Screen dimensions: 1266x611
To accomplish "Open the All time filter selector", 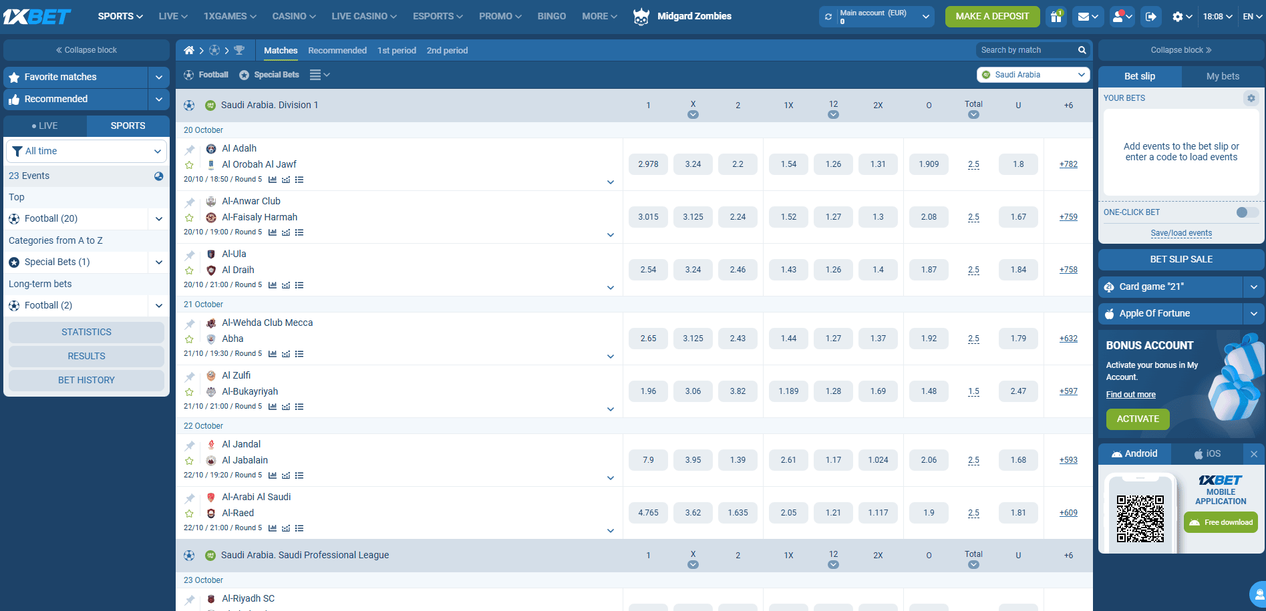I will point(86,151).
